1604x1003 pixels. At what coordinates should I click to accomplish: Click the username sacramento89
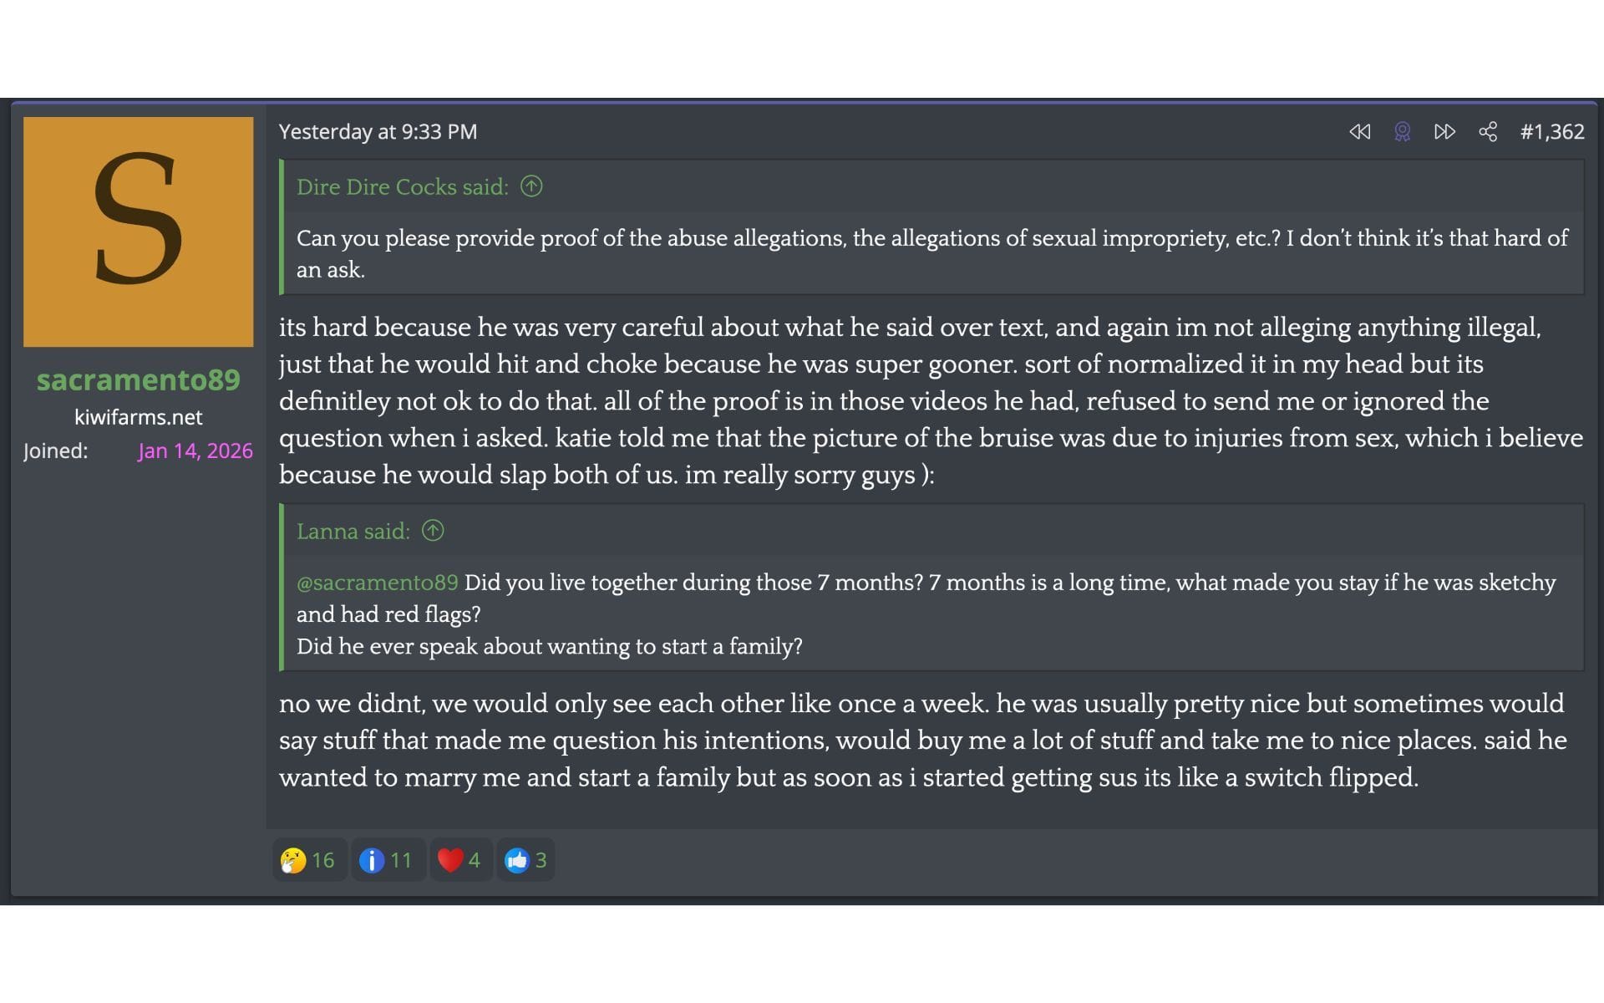tap(138, 380)
